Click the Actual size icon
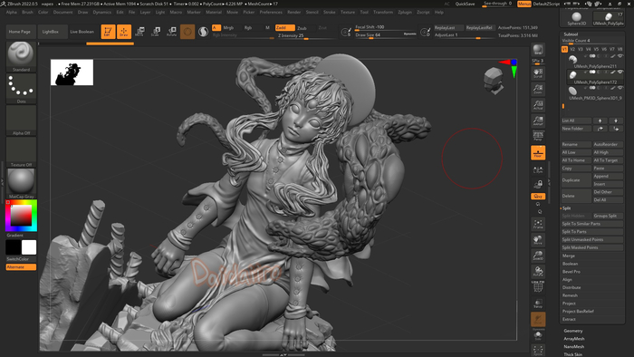This screenshot has width=634, height=357. [x=538, y=105]
